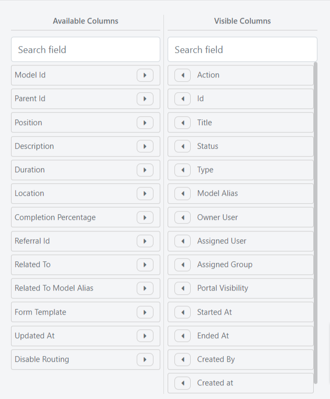
Task: Remove Action column using left arrow
Action: coord(183,75)
